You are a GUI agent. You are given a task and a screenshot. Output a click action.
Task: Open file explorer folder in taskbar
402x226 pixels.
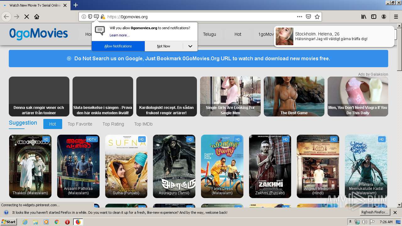(x=35, y=222)
